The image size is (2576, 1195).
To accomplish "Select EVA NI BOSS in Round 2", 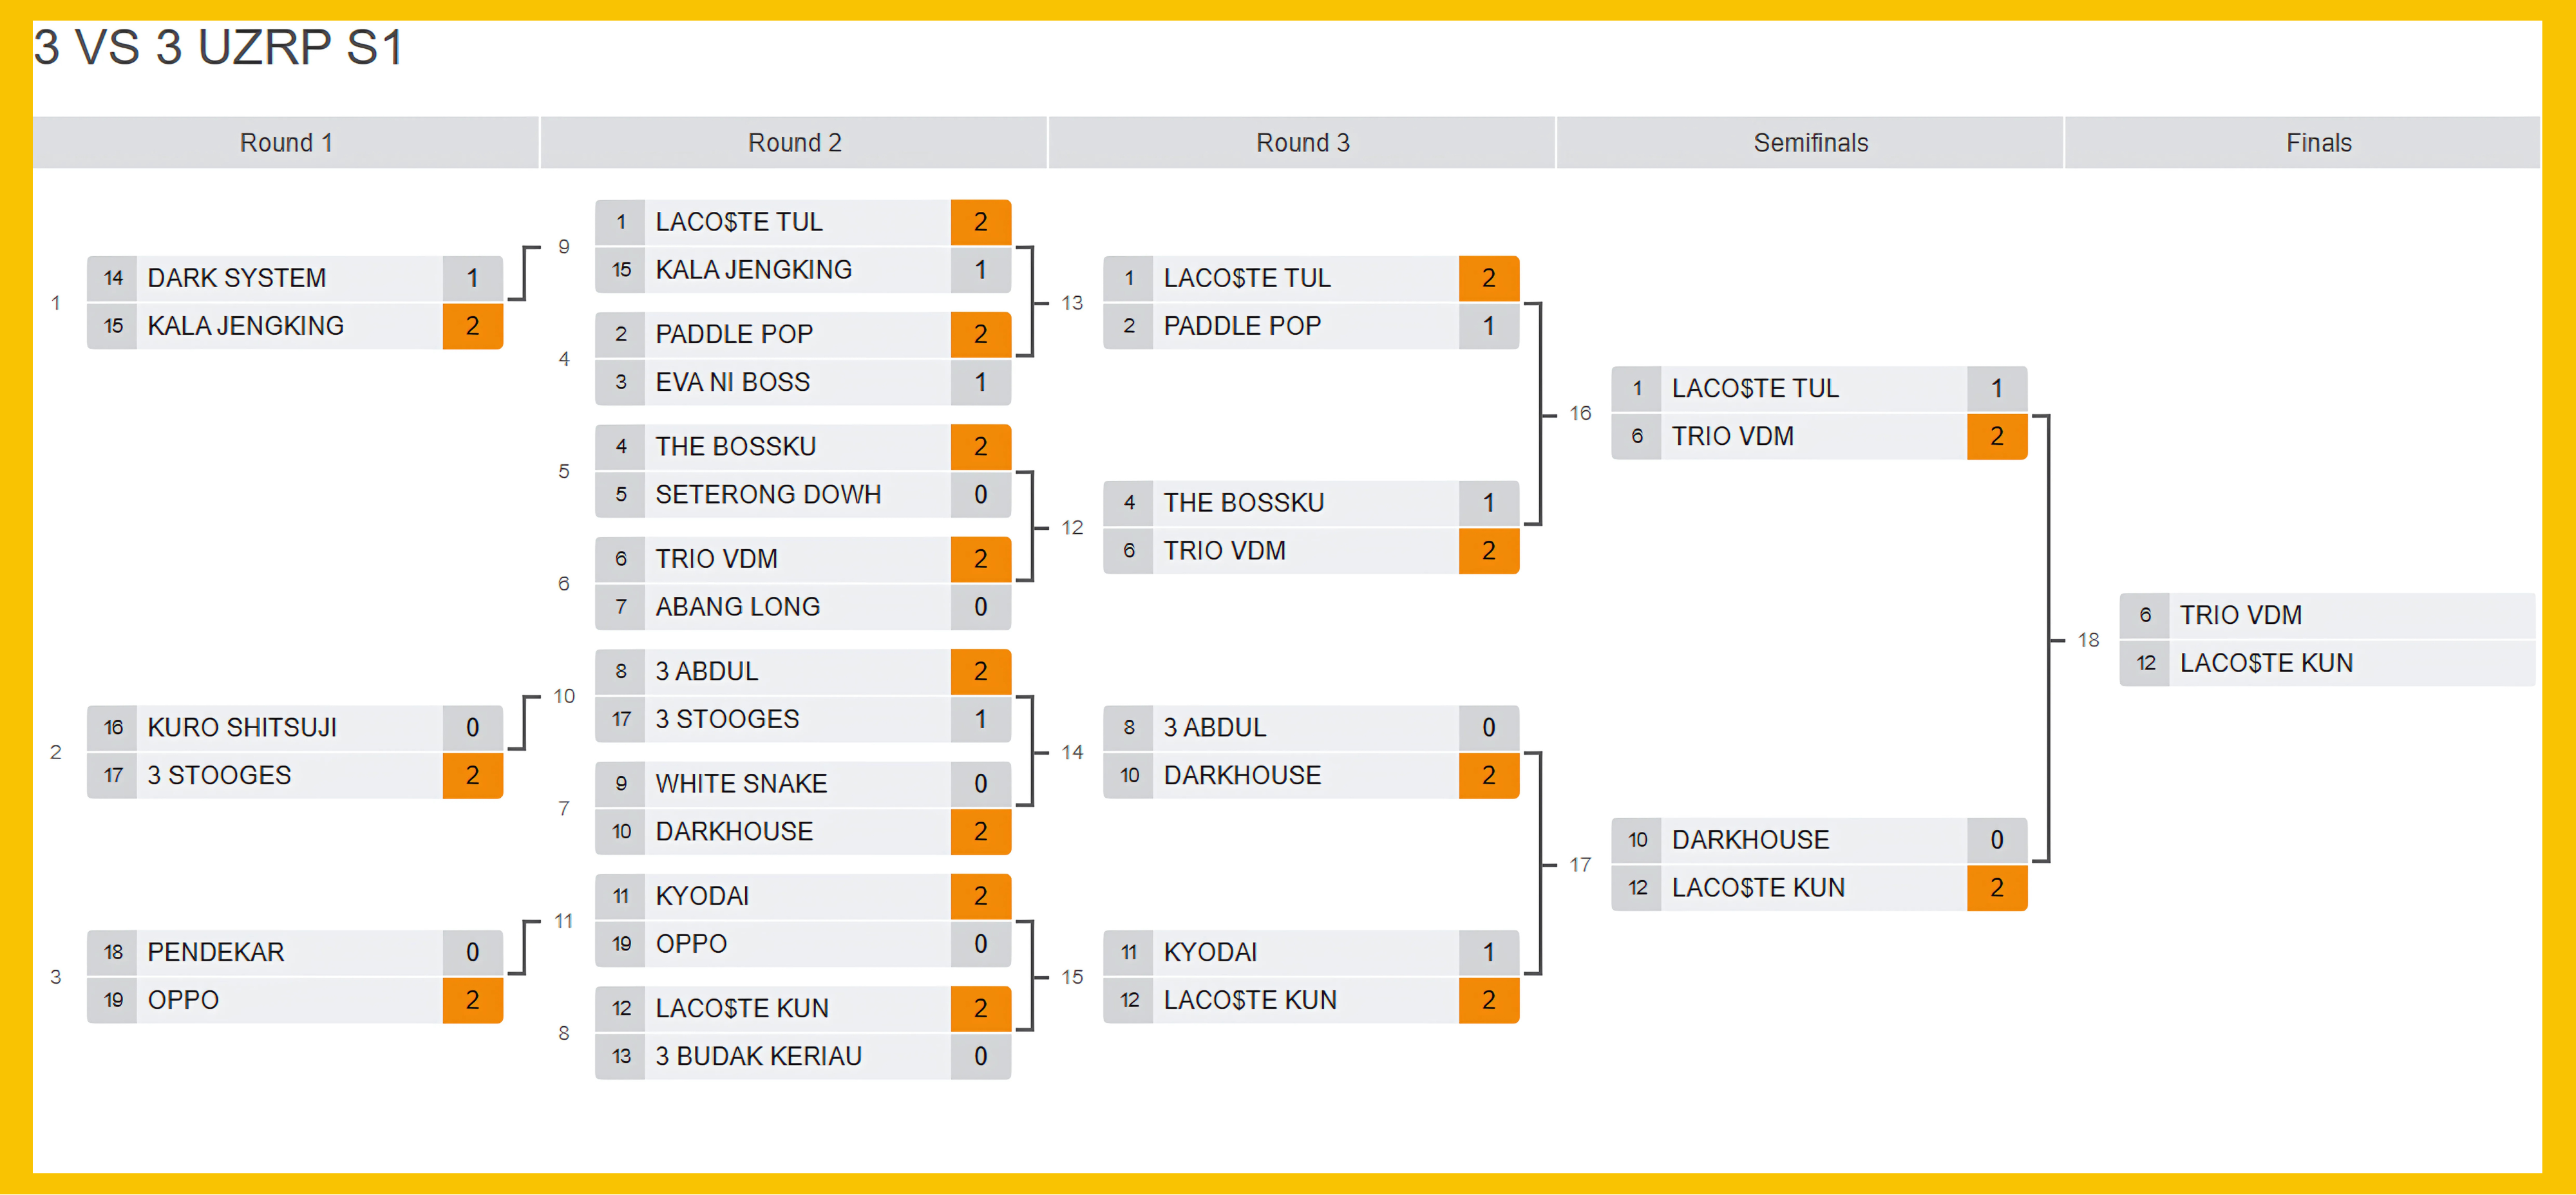I will [x=732, y=382].
